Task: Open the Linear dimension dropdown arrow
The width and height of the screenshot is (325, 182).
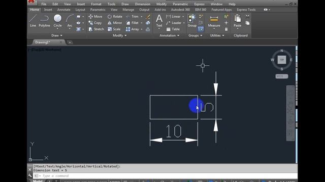Action: click(183, 17)
